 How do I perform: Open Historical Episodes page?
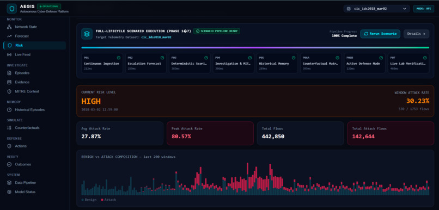(34, 109)
